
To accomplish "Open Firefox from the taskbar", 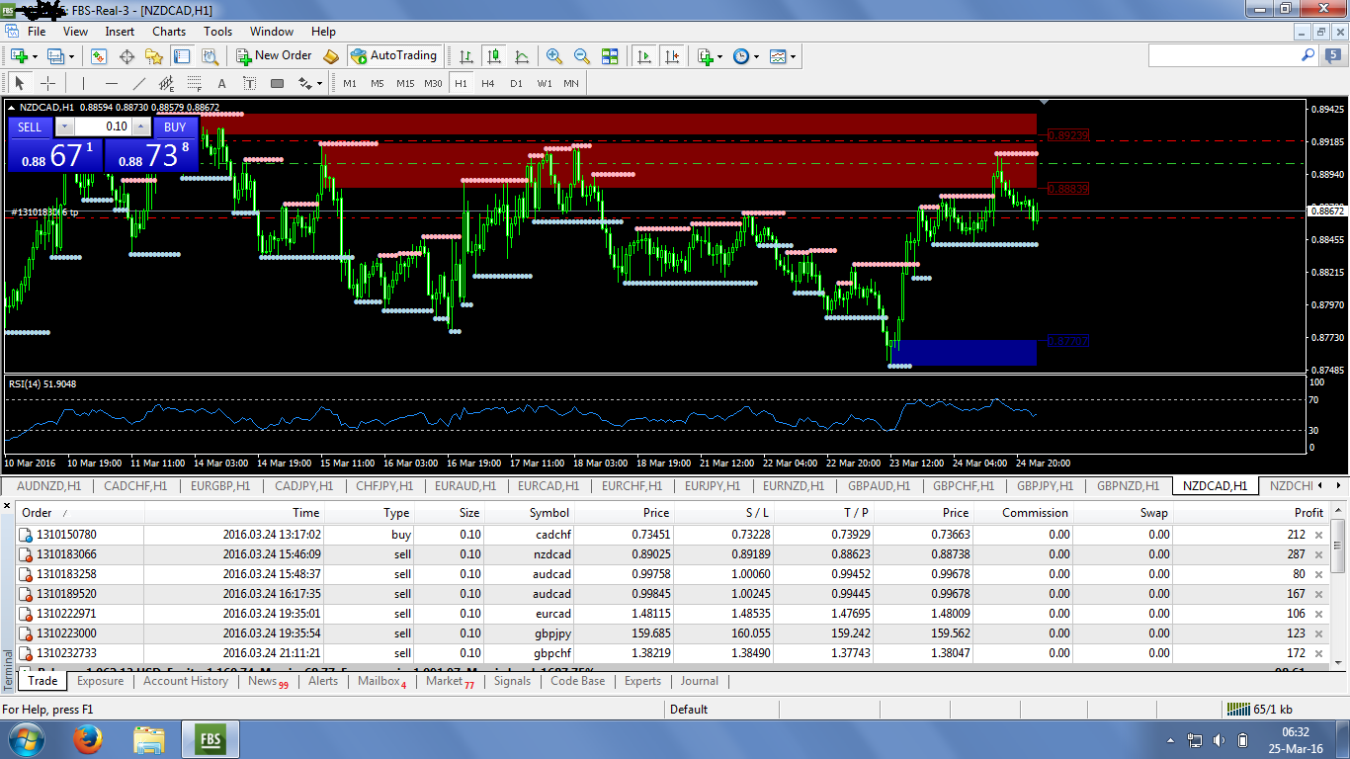I will [87, 738].
